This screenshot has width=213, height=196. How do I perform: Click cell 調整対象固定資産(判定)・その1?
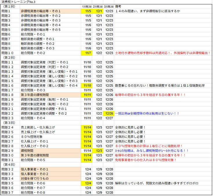point(50,62)
